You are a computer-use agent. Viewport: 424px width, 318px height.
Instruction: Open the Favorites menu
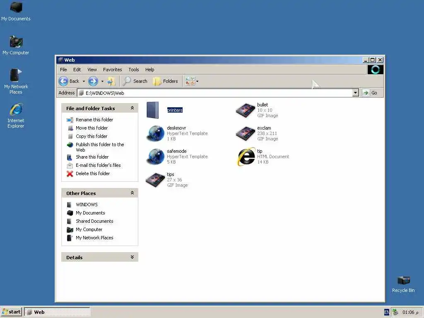[x=113, y=70]
